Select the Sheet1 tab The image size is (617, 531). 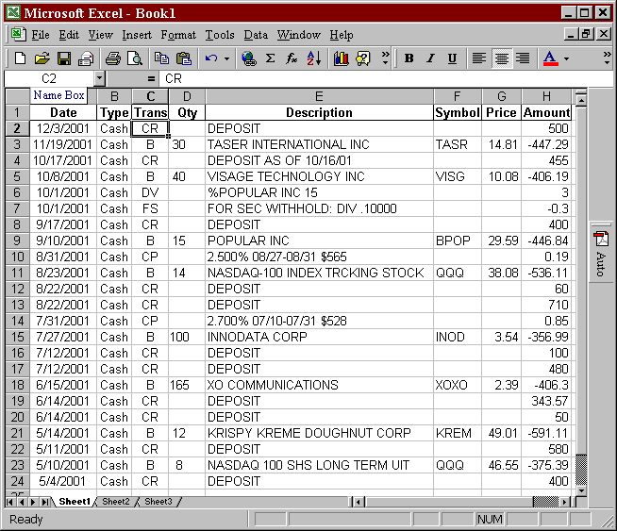click(75, 502)
